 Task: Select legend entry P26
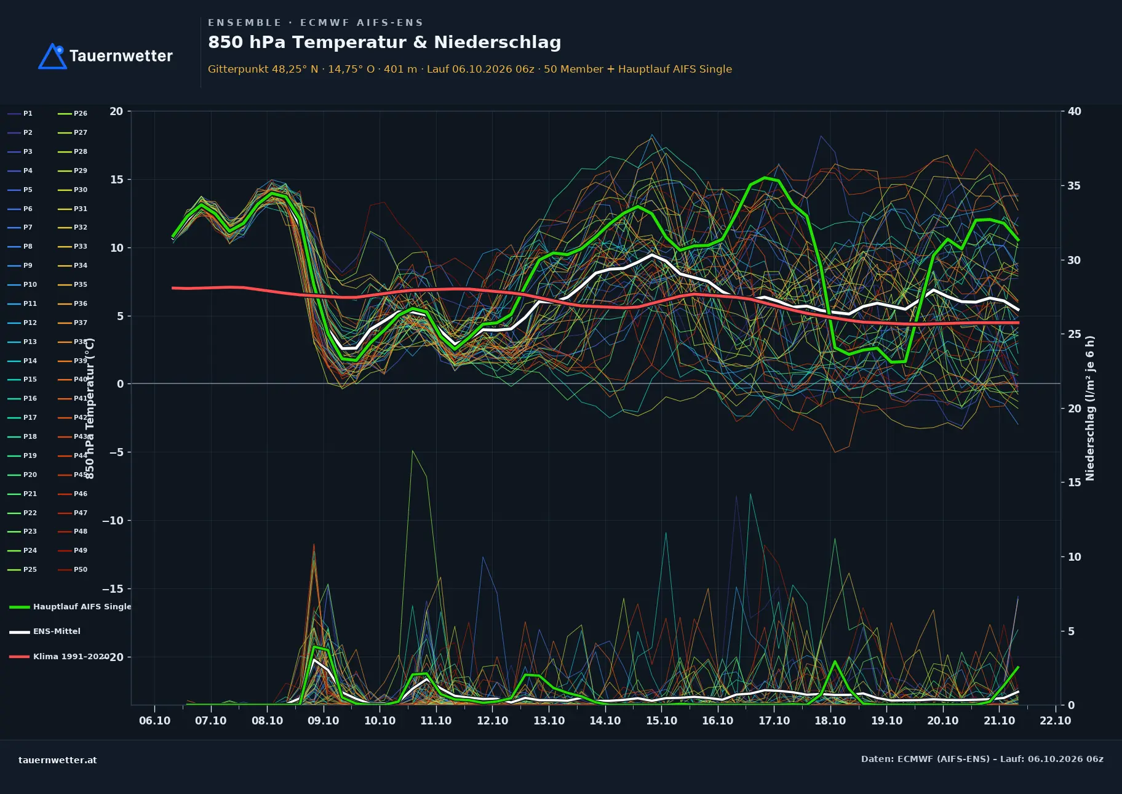73,113
